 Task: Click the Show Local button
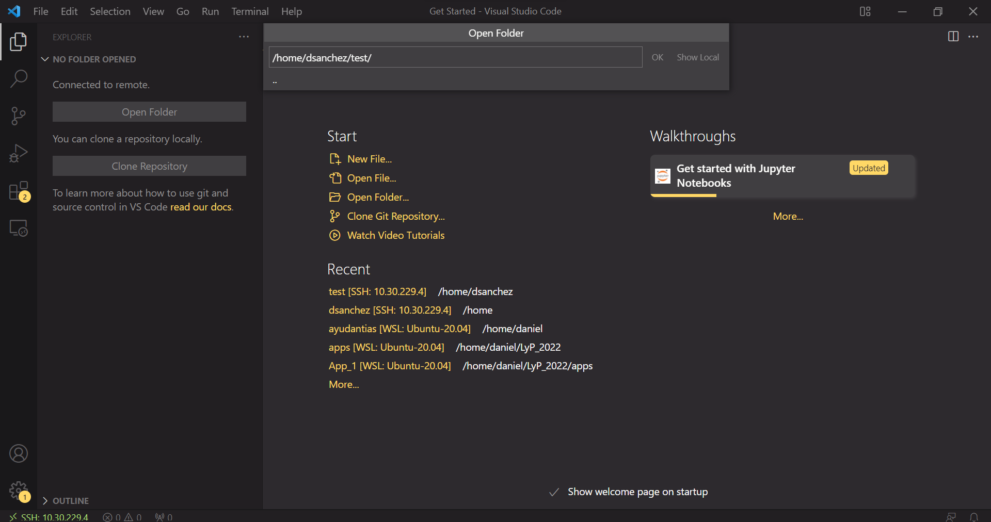coord(698,57)
